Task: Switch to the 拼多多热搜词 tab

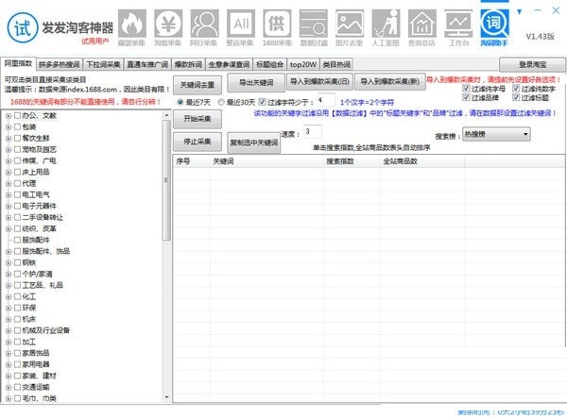Action: (60, 64)
